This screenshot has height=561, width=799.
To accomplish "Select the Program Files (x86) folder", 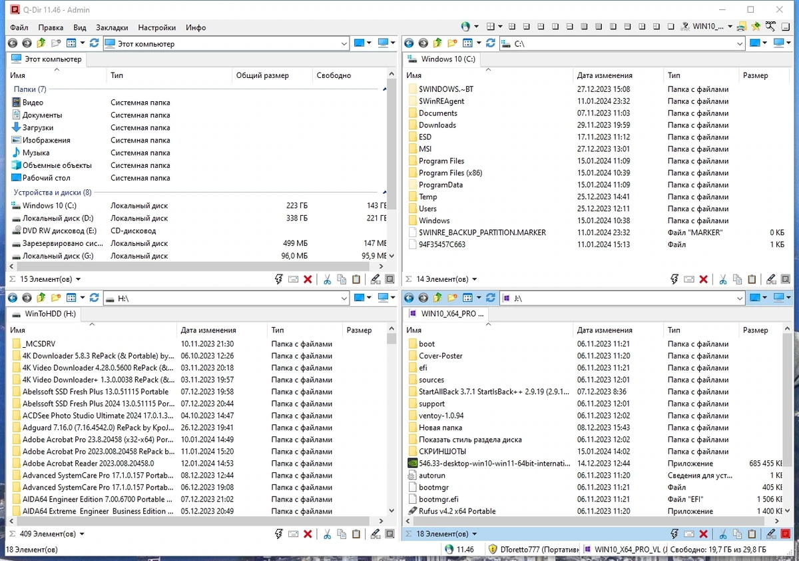I will click(450, 173).
